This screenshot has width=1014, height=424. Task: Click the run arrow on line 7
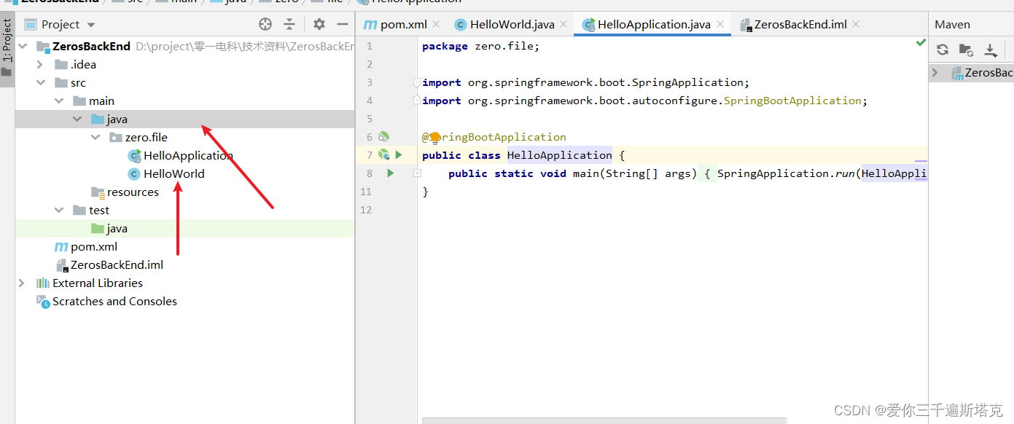(x=399, y=155)
